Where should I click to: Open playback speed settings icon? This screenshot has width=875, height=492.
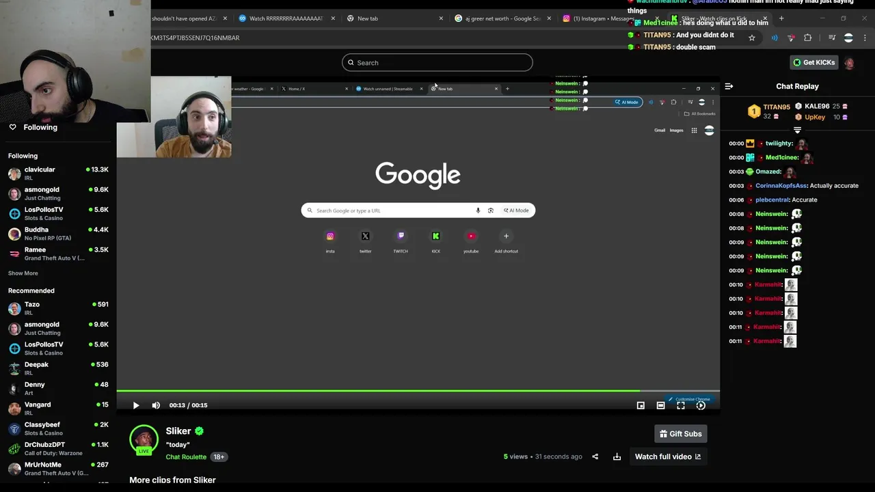coord(701,405)
